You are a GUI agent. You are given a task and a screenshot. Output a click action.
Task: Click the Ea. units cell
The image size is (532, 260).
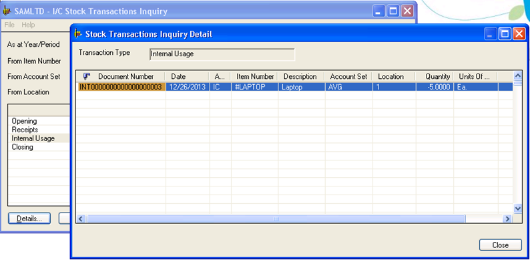(x=476, y=87)
